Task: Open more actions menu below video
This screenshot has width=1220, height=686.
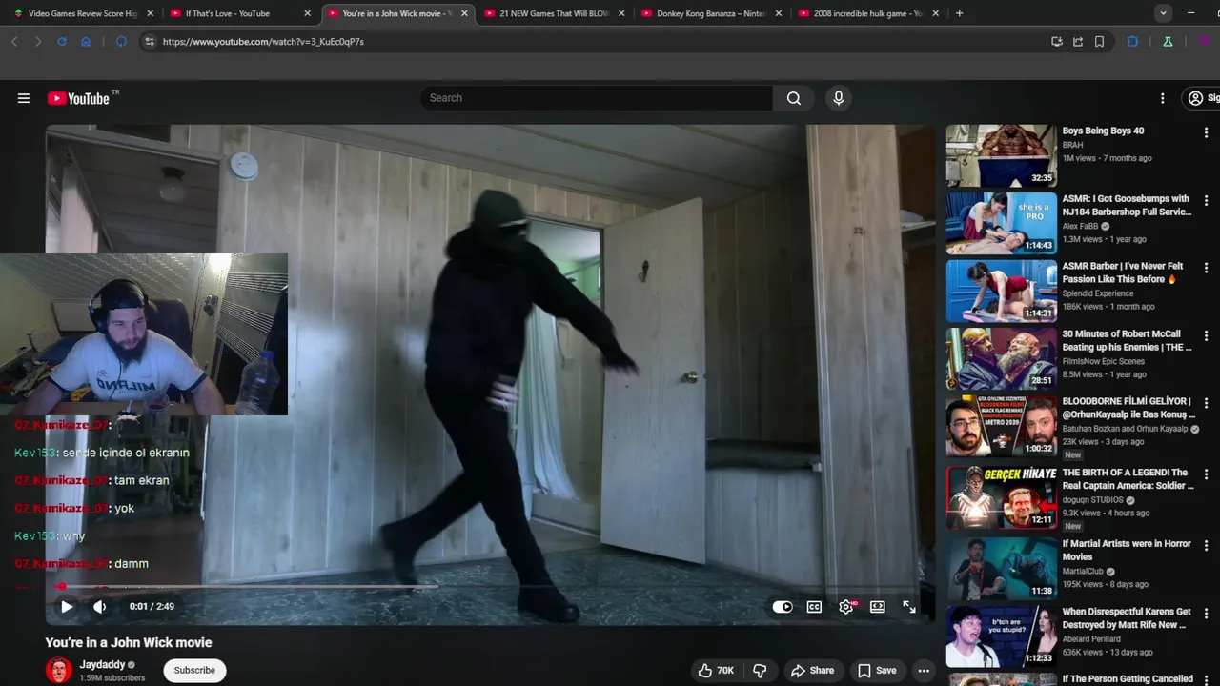Action: coord(924,671)
